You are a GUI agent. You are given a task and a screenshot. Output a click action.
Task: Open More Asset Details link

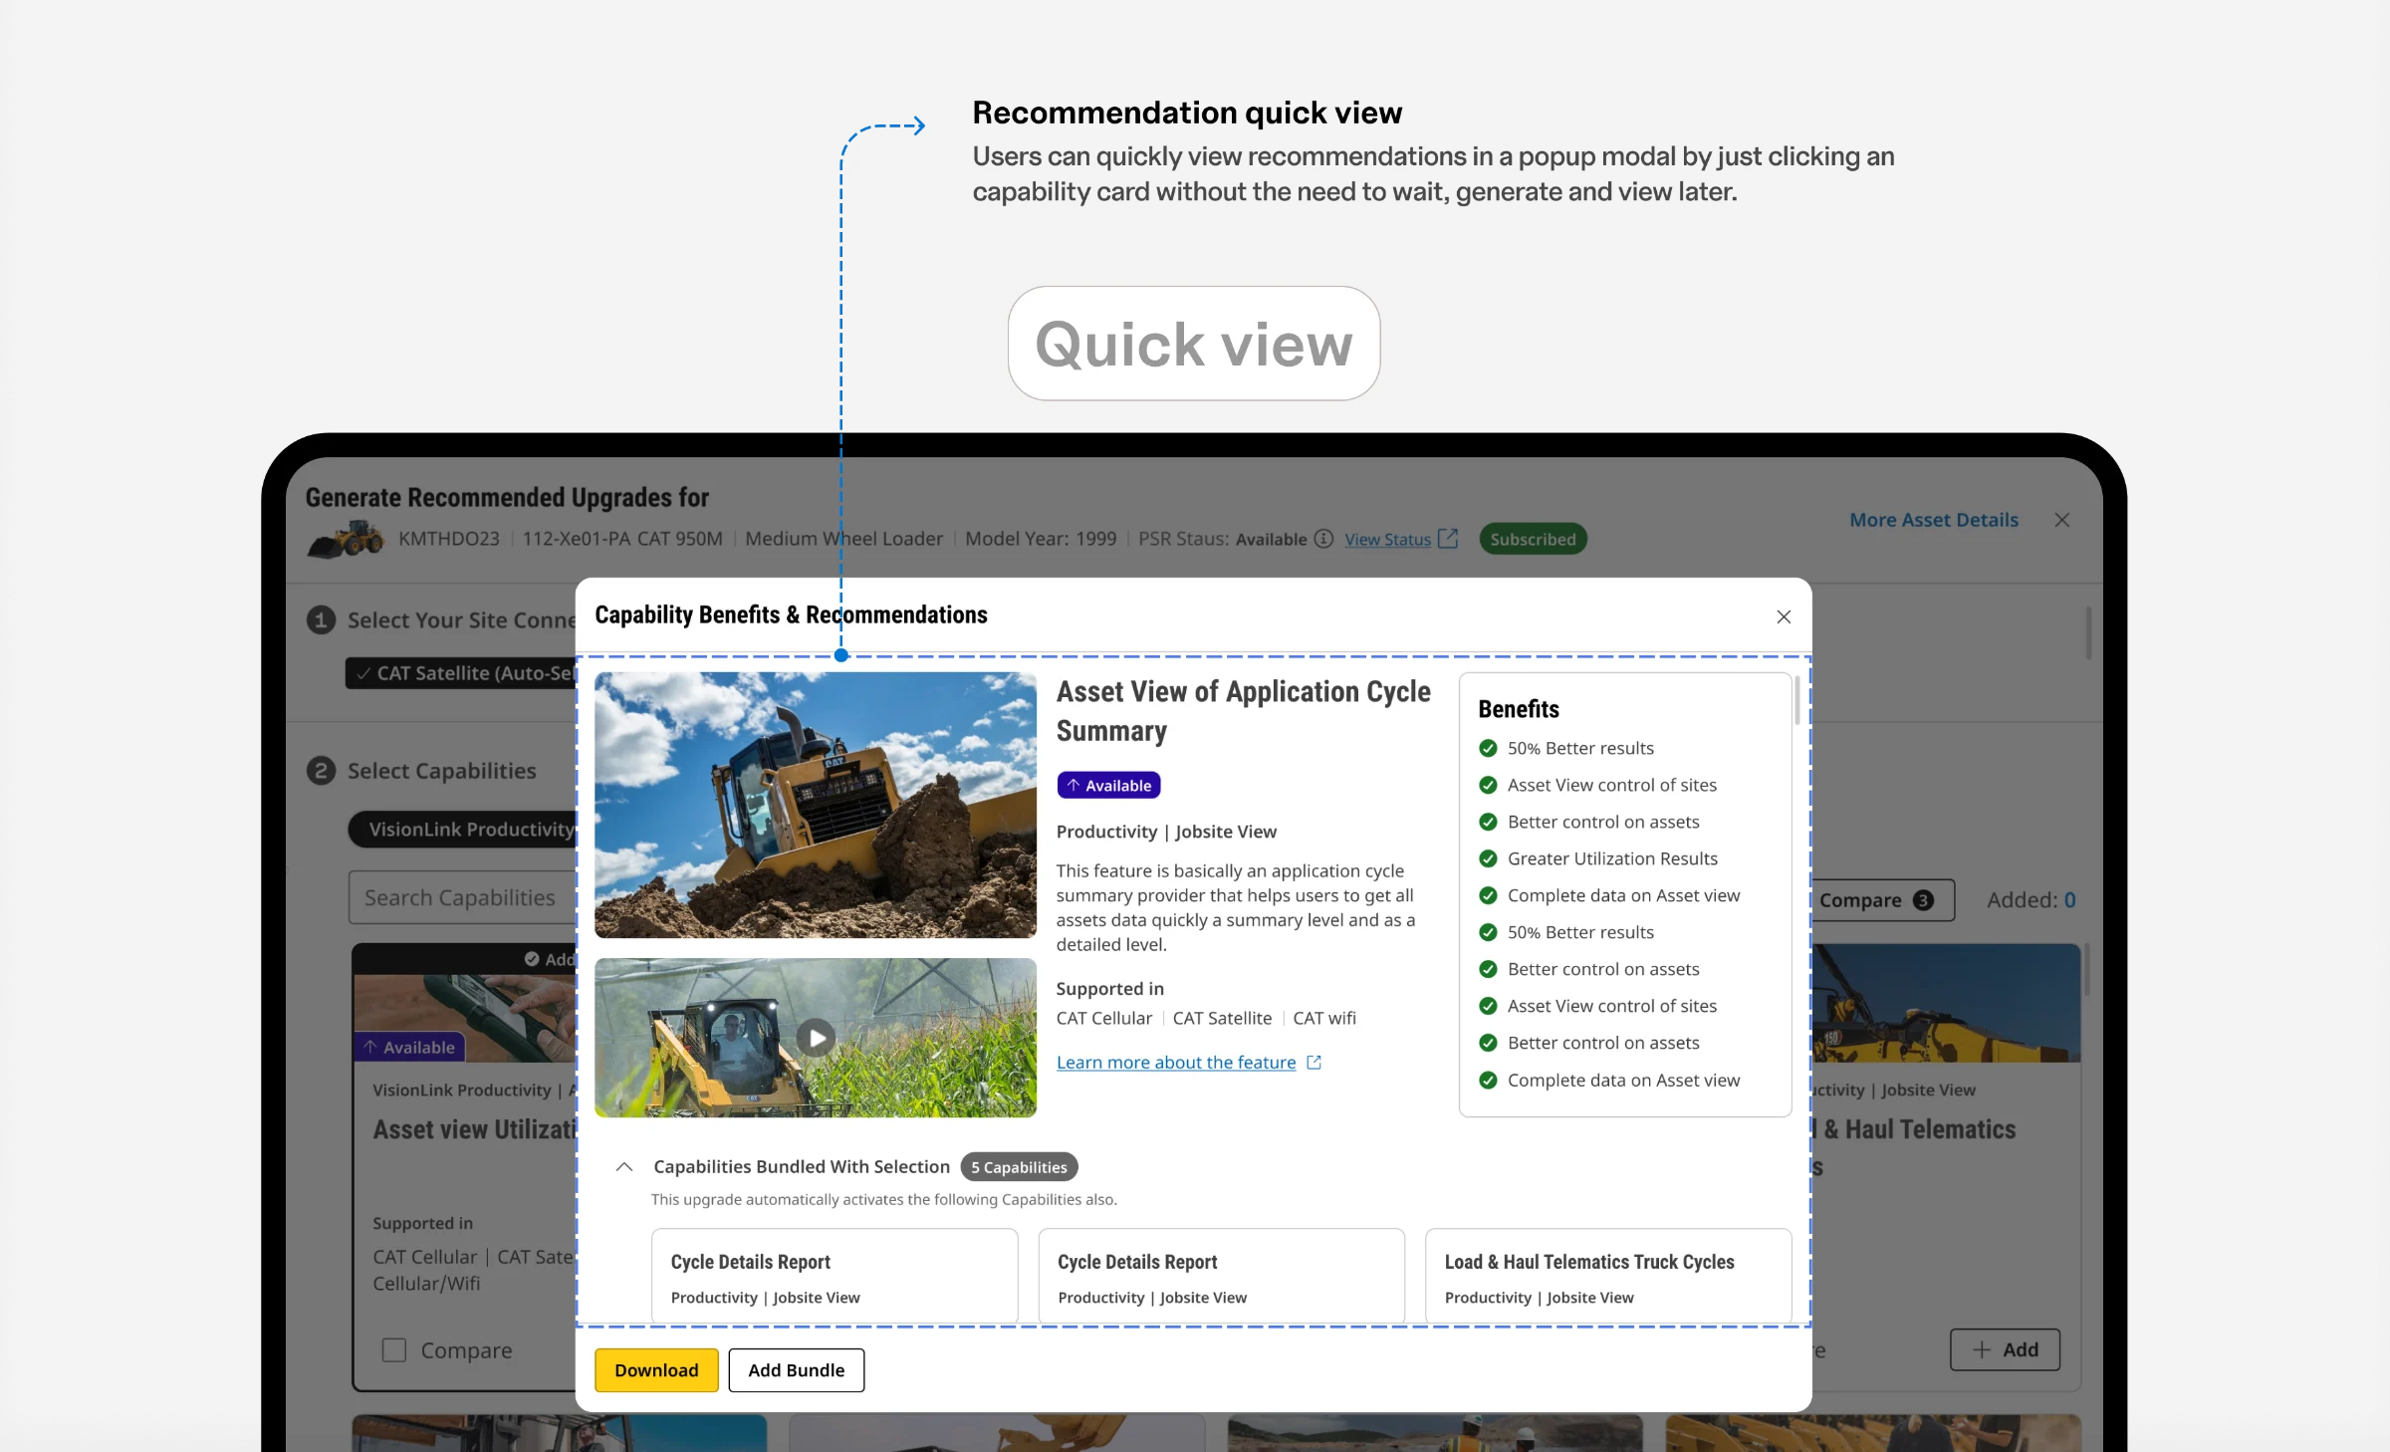point(1934,520)
